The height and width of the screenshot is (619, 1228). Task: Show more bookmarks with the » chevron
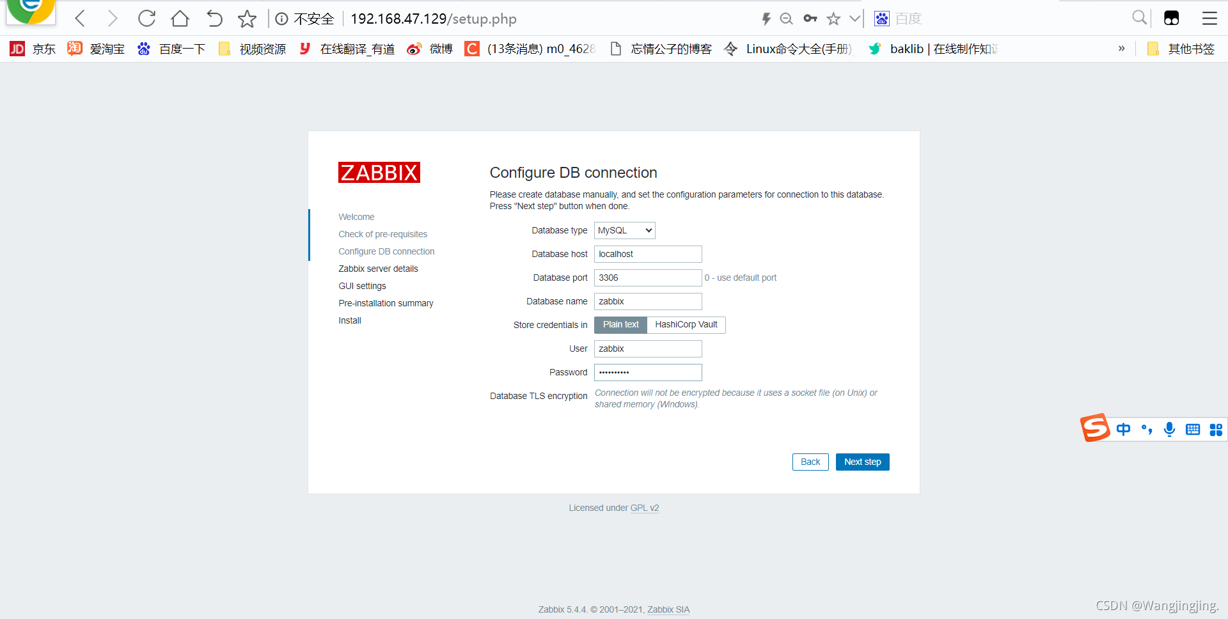[x=1121, y=49]
